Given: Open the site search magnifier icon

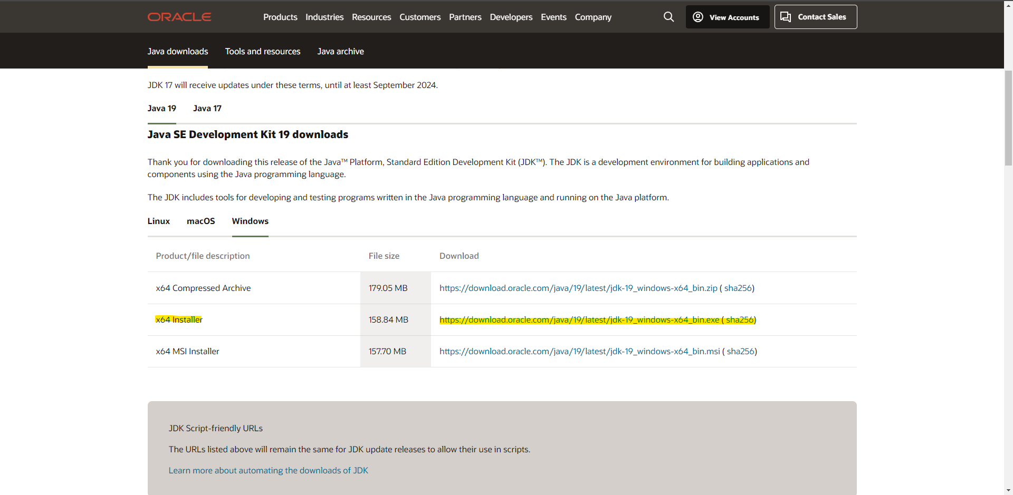Looking at the screenshot, I should (x=668, y=17).
